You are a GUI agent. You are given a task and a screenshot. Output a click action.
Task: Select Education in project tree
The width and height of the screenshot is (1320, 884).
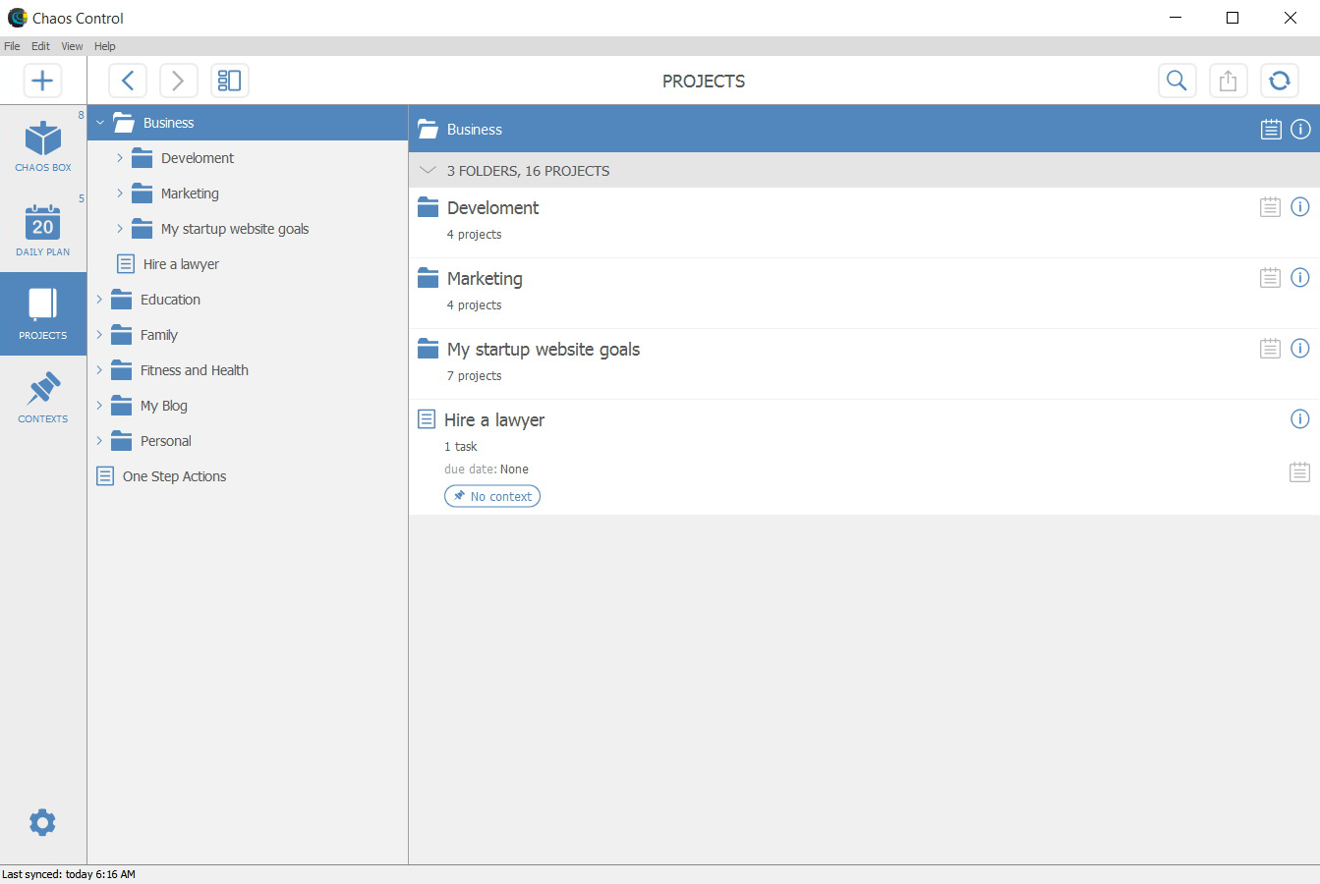click(248, 300)
